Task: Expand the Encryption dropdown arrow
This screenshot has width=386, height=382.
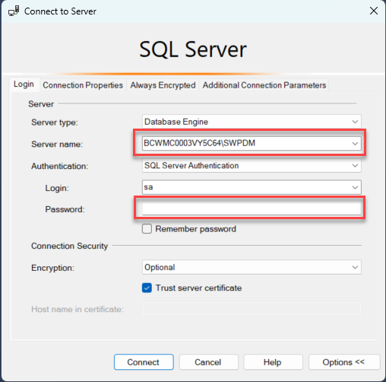Action: tap(355, 267)
